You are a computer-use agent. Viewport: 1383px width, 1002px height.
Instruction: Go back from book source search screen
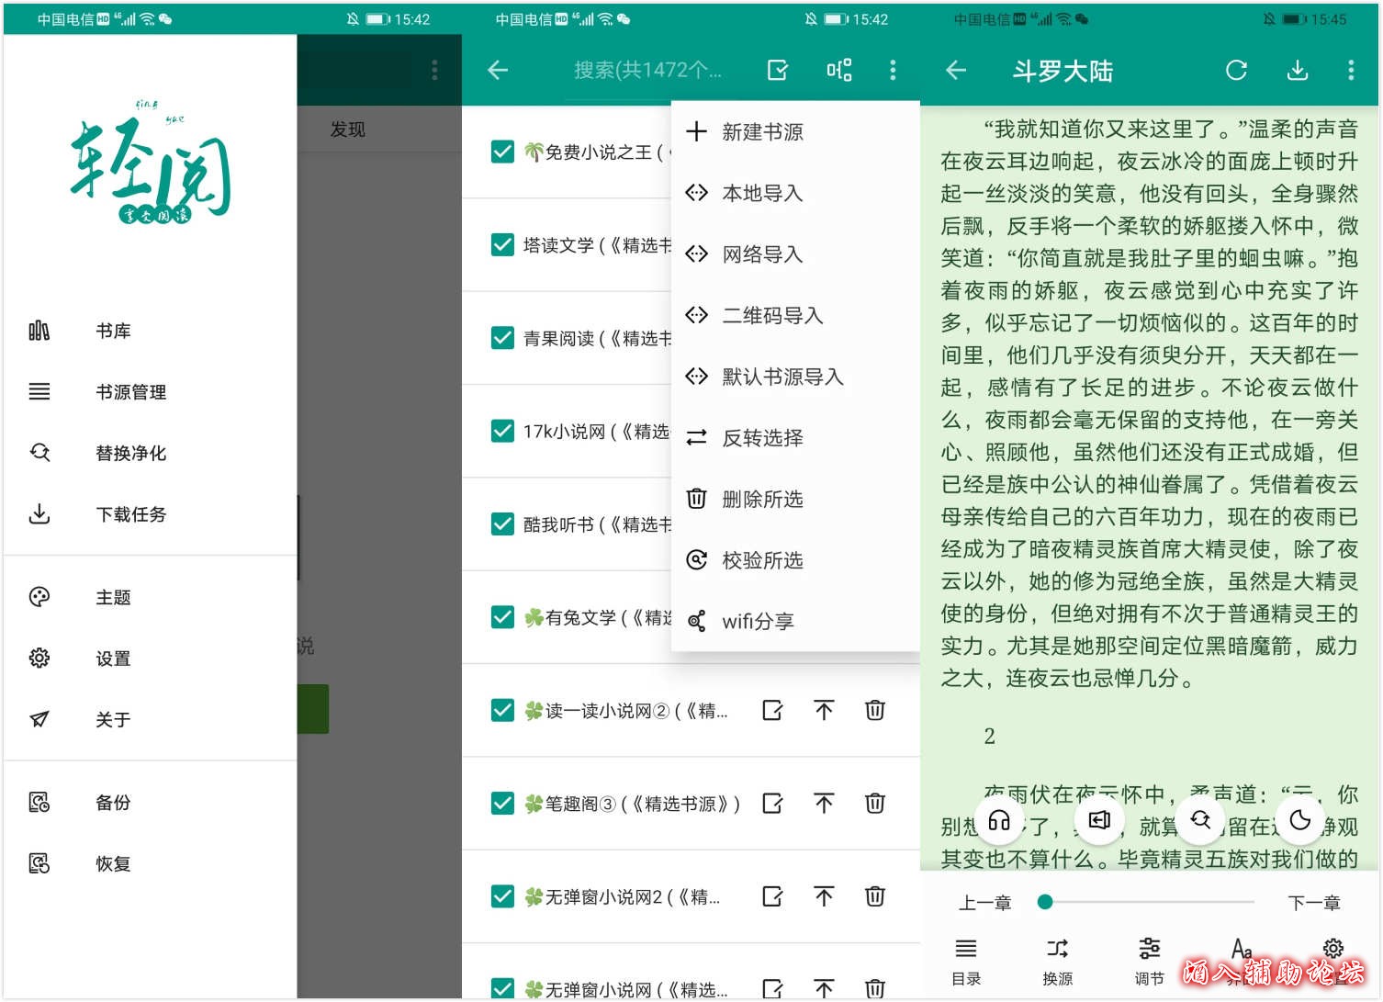point(498,70)
